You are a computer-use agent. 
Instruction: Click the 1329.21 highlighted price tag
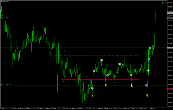(170, 13)
